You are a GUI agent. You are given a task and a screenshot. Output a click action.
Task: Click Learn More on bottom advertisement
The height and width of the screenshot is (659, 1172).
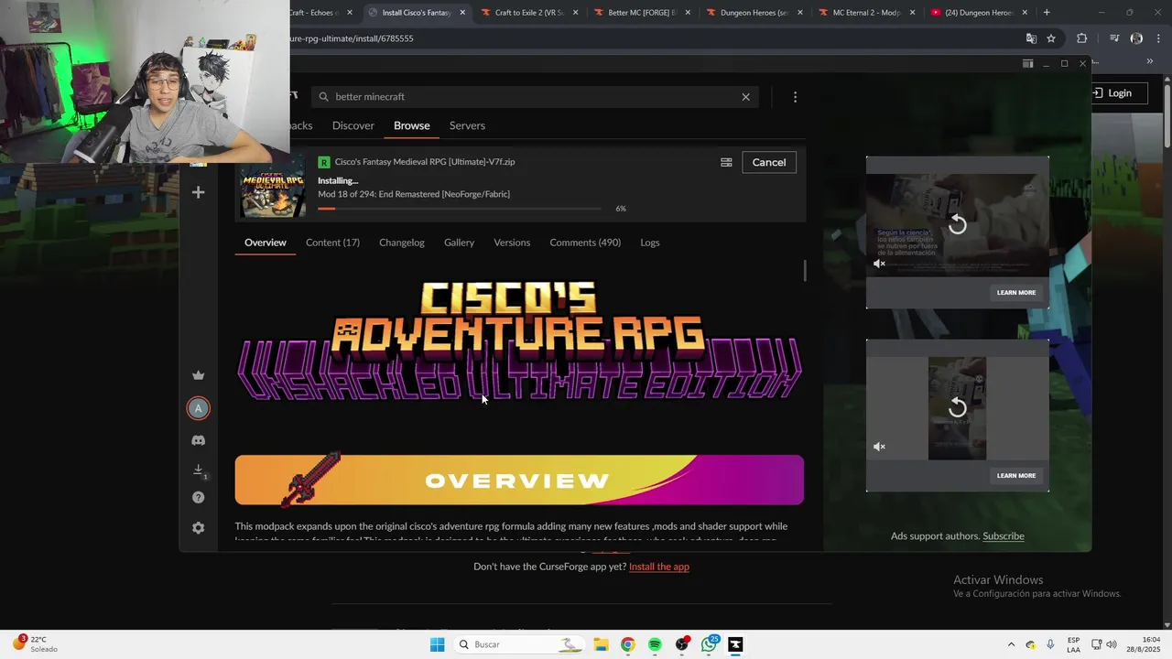pos(1016,476)
